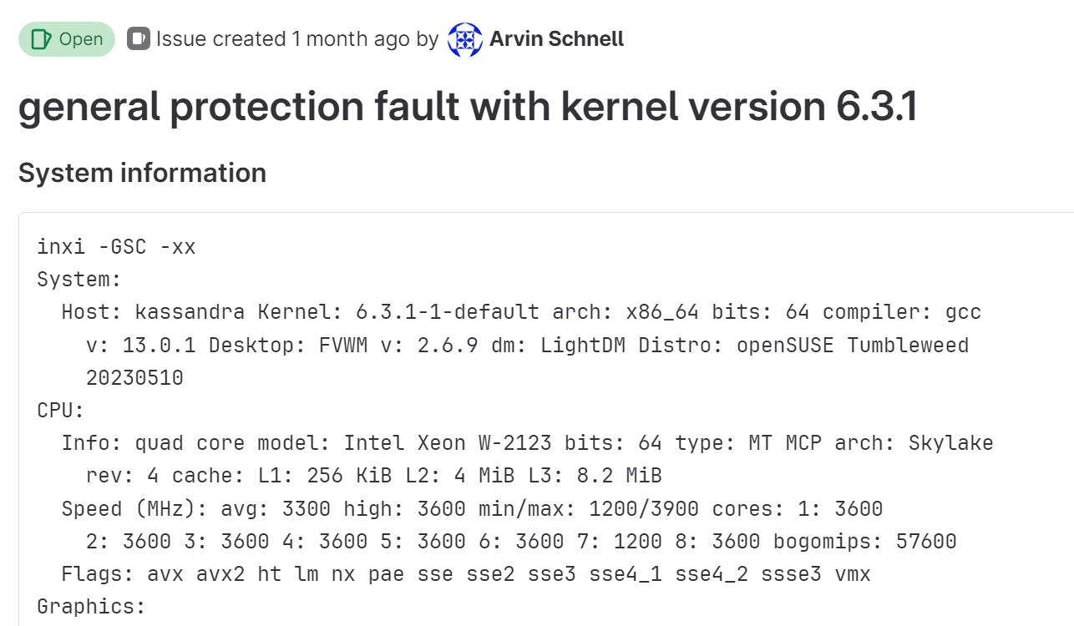The image size is (1074, 626).
Task: Click the 'inxi -GSC -xx' command line
Action: (x=116, y=247)
